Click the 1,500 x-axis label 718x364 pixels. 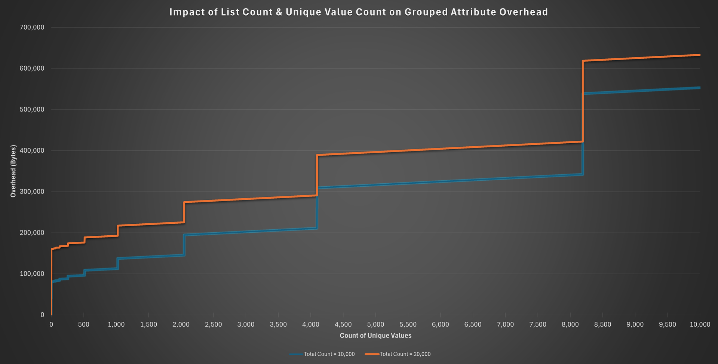[148, 324]
